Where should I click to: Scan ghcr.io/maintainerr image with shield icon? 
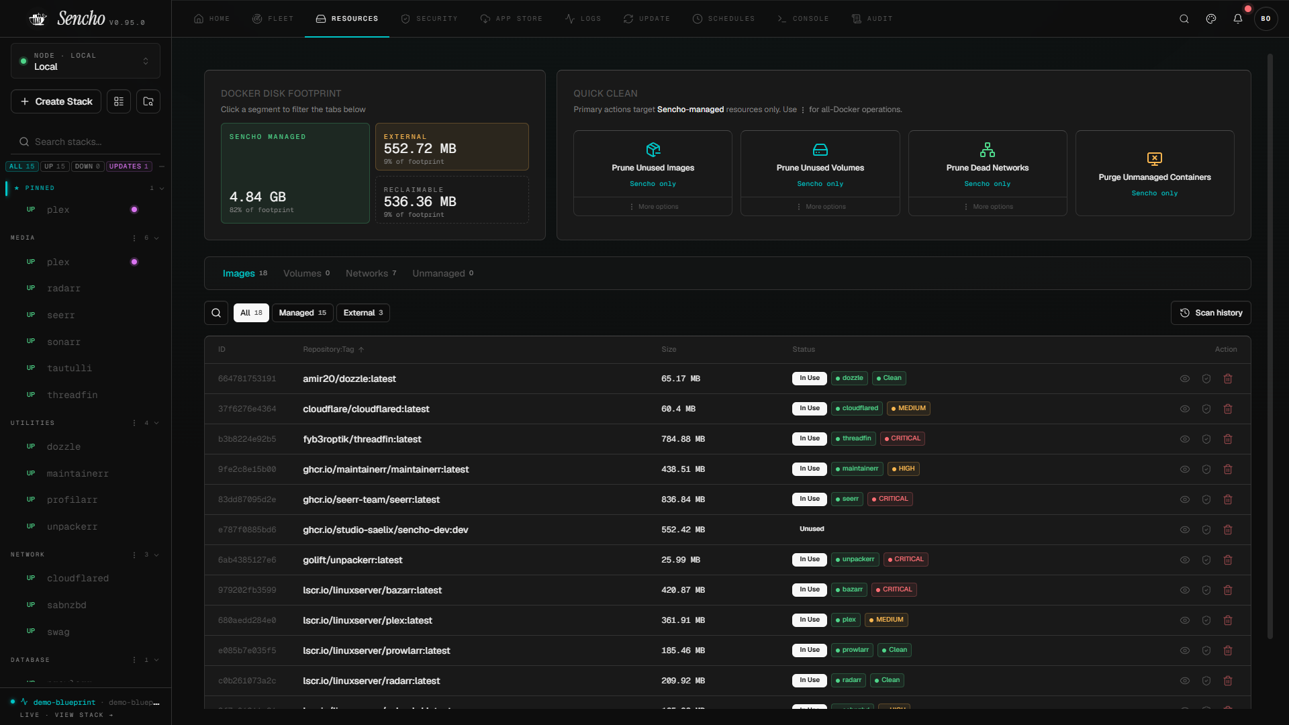pyautogui.click(x=1206, y=469)
